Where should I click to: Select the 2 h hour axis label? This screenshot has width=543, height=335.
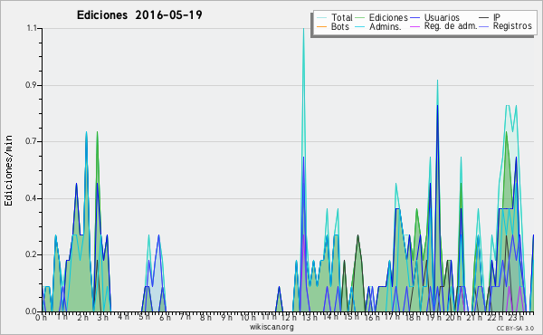82,317
